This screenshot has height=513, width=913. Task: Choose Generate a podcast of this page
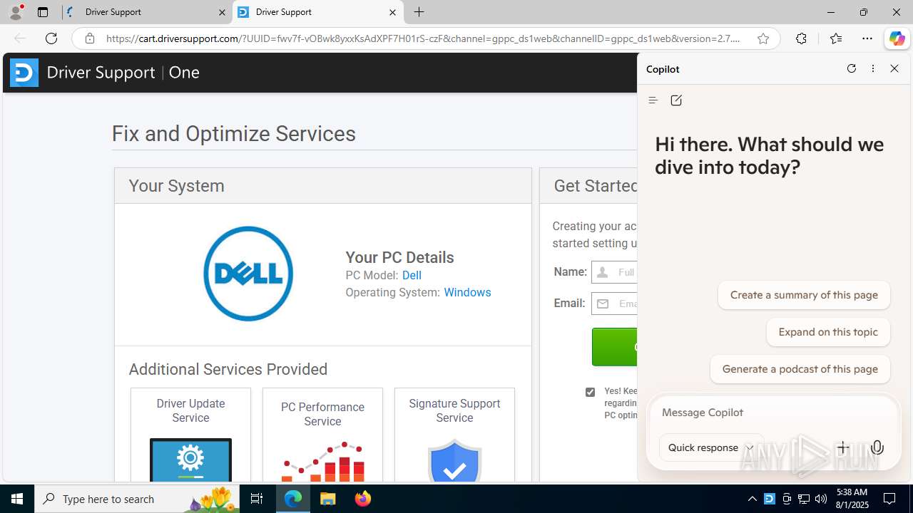pyautogui.click(x=800, y=369)
